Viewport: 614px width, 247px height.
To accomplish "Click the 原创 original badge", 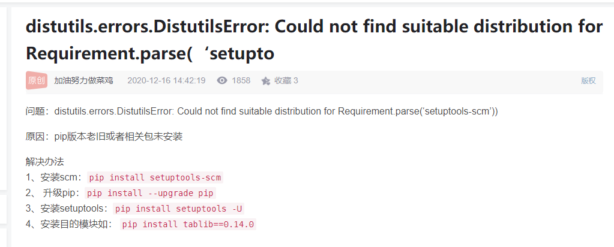I will pos(37,80).
